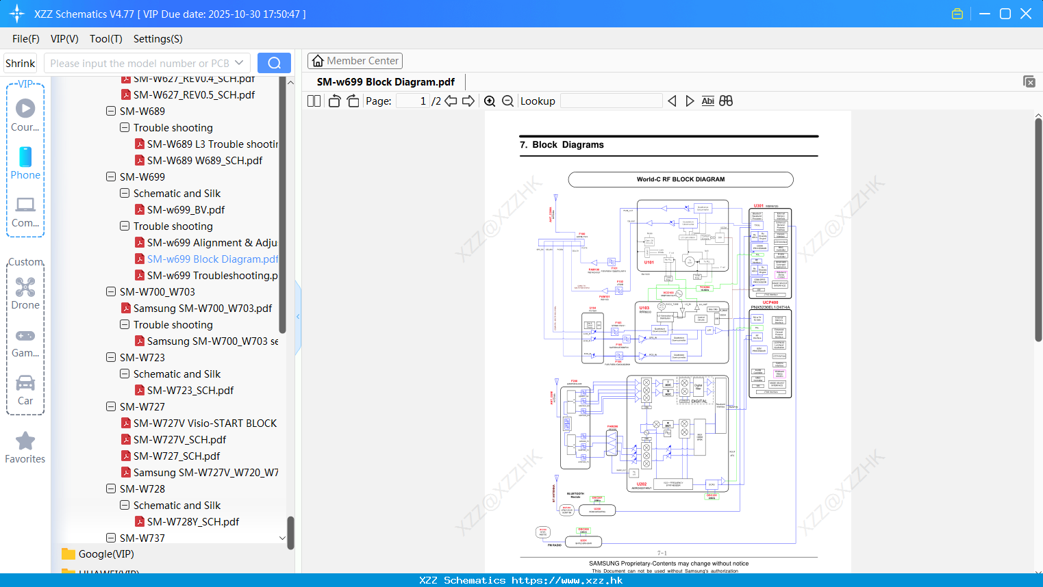Open the model search dropdown arrow
Screen dimensions: 1043x587
point(239,63)
